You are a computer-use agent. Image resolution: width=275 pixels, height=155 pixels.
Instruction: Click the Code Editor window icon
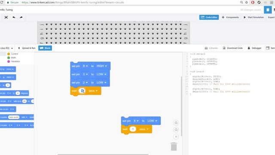point(202,17)
